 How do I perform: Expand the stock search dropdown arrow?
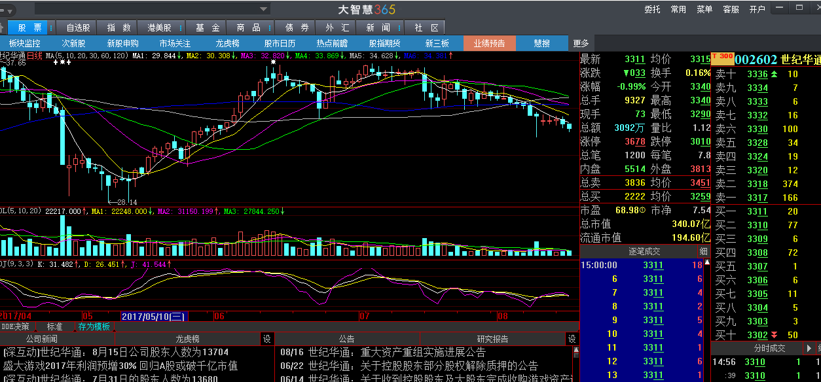(x=263, y=9)
